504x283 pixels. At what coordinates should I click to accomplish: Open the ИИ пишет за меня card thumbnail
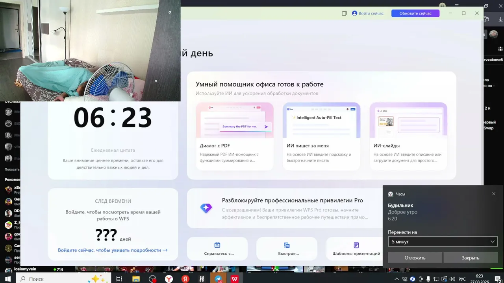click(x=321, y=120)
